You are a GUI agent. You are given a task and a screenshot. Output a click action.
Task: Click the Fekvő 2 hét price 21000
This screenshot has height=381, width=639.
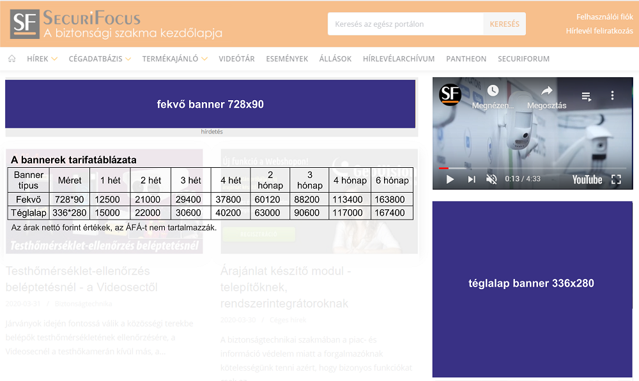[x=148, y=200]
